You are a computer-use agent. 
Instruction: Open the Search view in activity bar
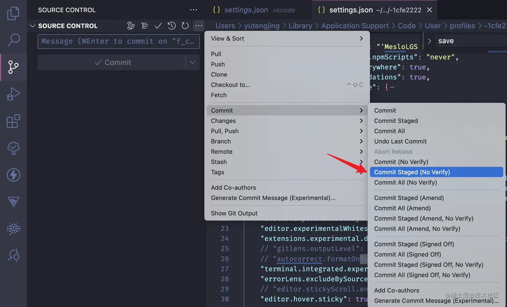(13, 40)
